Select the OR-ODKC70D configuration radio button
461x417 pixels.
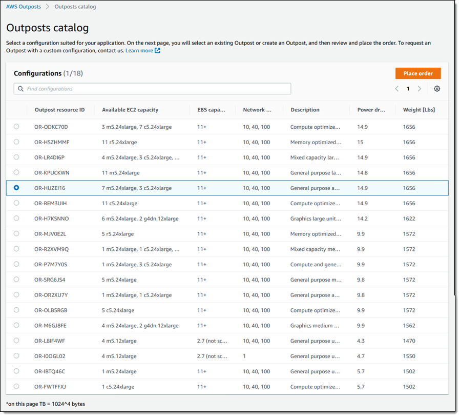[x=16, y=127]
